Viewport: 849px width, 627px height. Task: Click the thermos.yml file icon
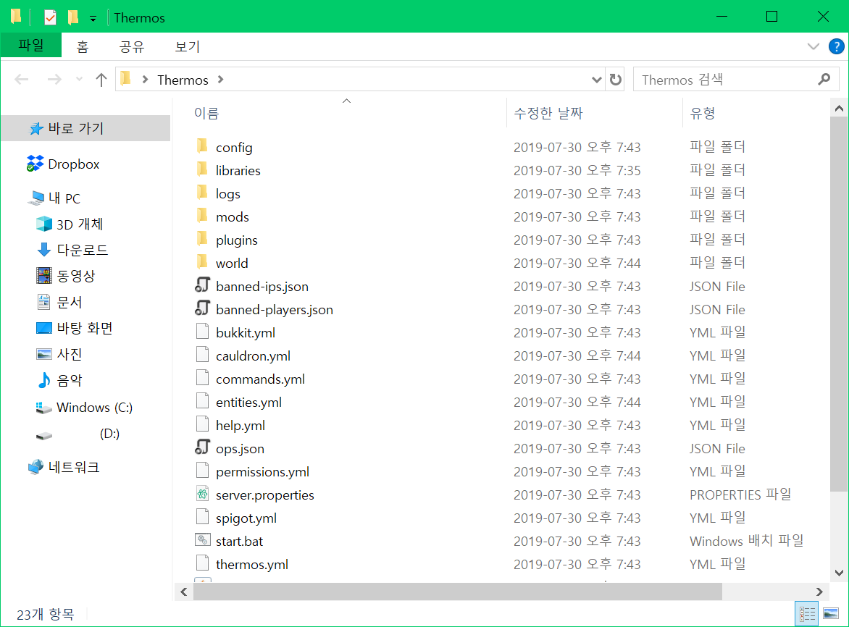pyautogui.click(x=203, y=563)
